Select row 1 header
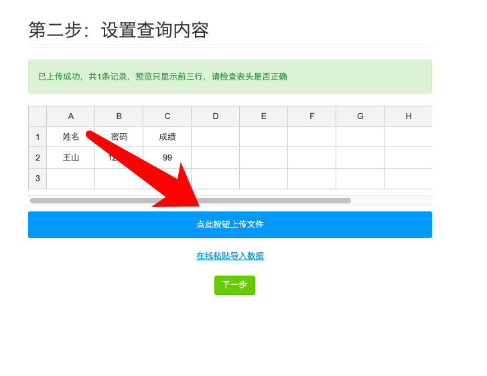Screen dimensions: 487x376 tap(38, 136)
